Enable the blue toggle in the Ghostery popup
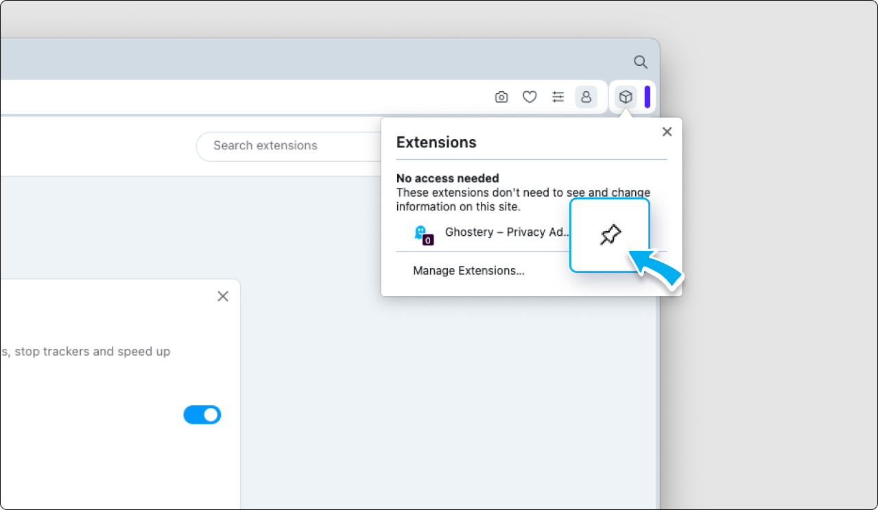The width and height of the screenshot is (878, 510). [202, 415]
